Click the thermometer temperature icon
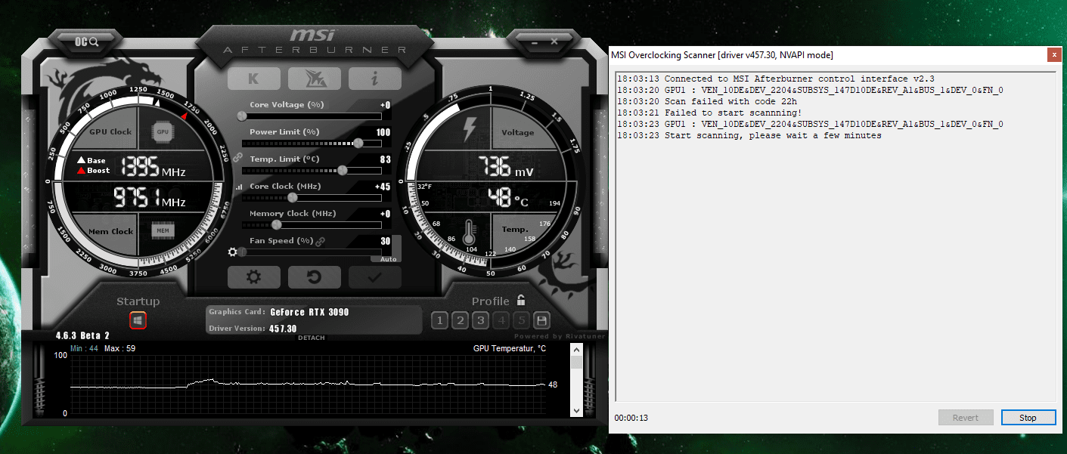The height and width of the screenshot is (454, 1067). [468, 232]
